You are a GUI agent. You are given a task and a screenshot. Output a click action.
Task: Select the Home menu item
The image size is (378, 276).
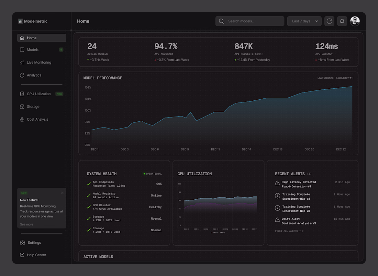[42, 38]
